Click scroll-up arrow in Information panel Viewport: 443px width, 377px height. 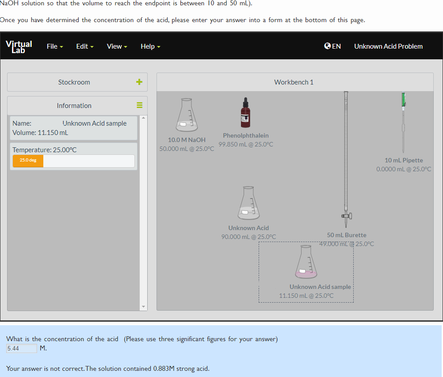click(x=144, y=118)
